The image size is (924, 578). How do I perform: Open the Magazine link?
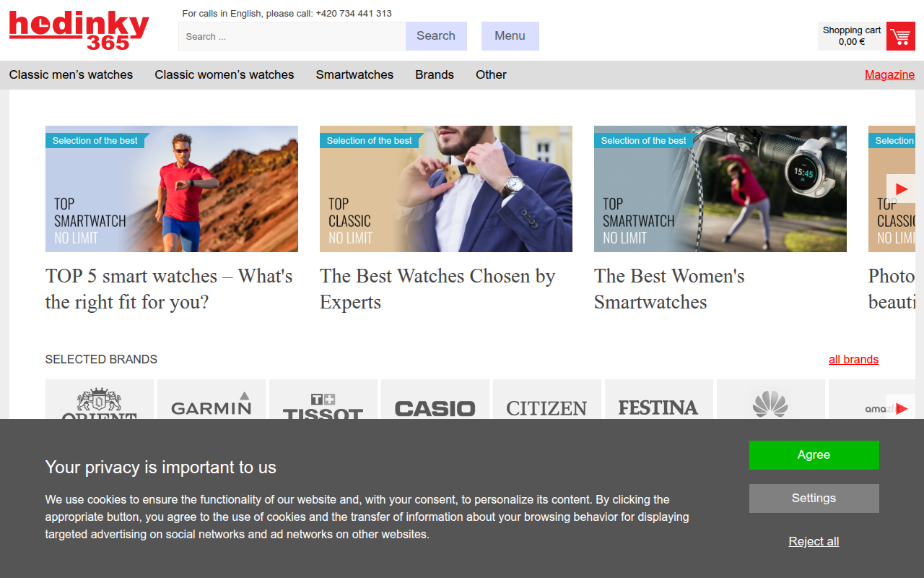(x=890, y=74)
